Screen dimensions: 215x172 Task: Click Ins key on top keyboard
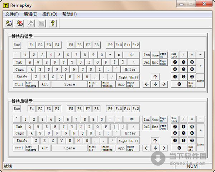[x=147, y=55]
